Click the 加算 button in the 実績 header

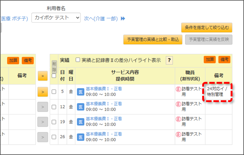tap(210, 59)
